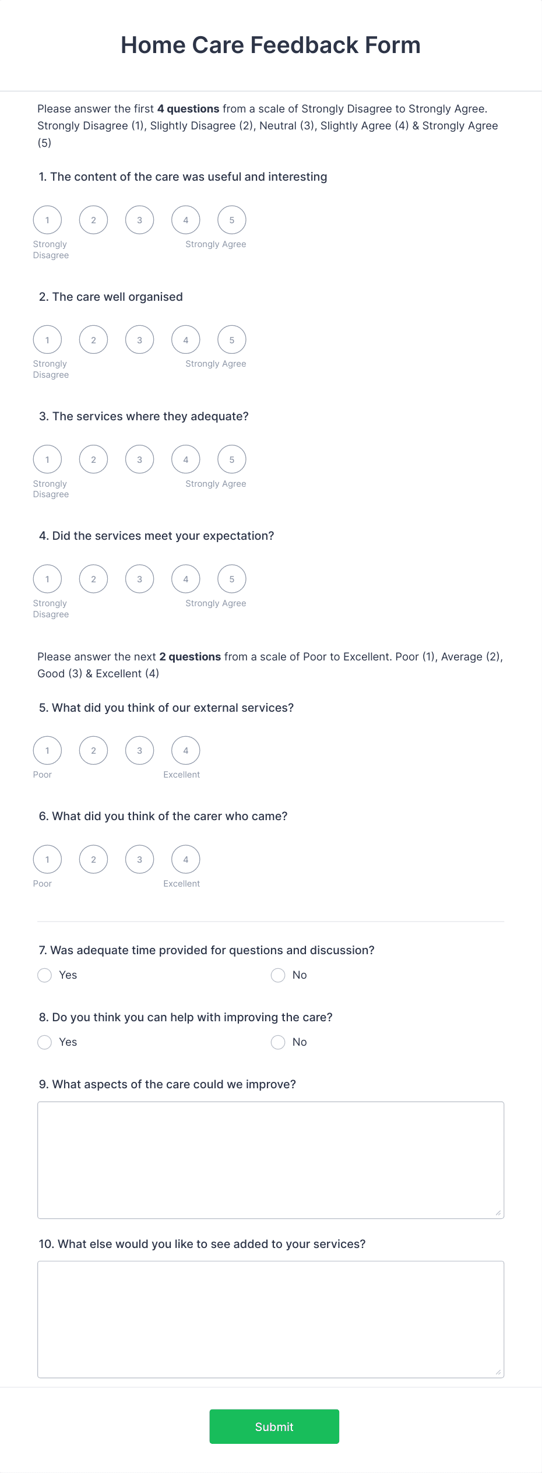Select rating 2 Average for external services
Screen dimensions: 542x1473
pos(93,750)
